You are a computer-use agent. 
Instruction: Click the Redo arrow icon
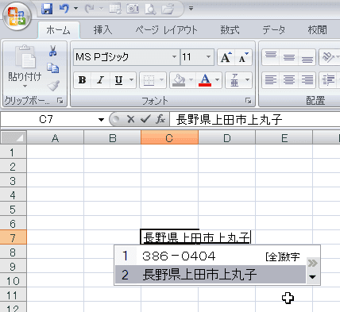click(90, 9)
